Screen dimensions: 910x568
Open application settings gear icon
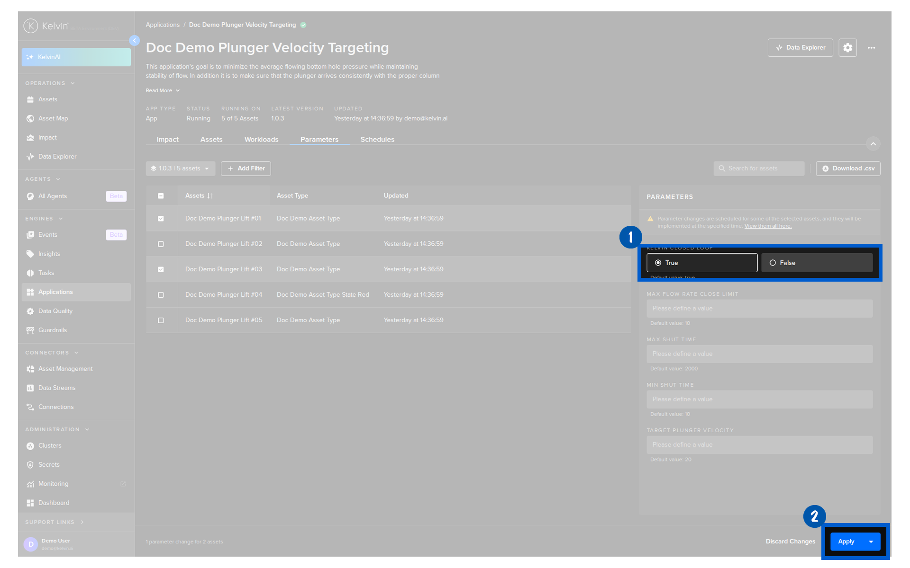point(847,48)
